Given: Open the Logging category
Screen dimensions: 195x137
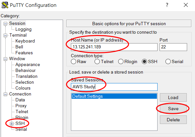Looking at the screenshot, I should tap(23, 29).
